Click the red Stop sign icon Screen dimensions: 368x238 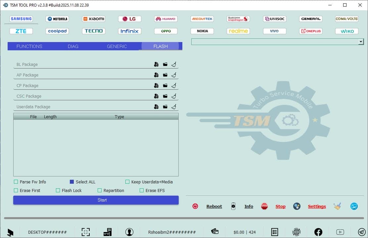tap(264, 206)
